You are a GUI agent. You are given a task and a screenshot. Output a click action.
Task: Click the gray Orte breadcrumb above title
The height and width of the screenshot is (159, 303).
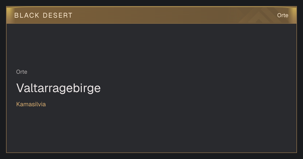coord(22,72)
